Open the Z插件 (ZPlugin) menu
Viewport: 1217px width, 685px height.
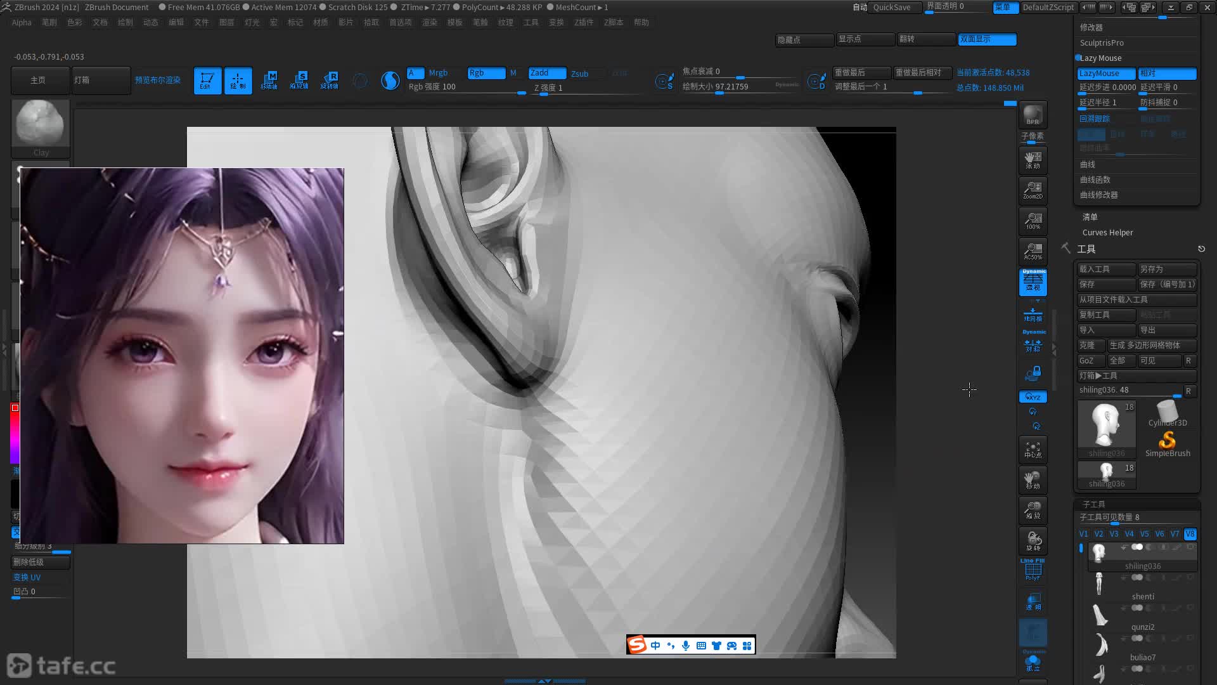click(583, 22)
